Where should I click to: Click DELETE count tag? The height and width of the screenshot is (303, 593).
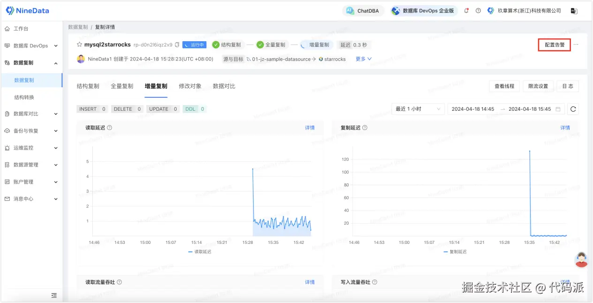[x=127, y=109]
